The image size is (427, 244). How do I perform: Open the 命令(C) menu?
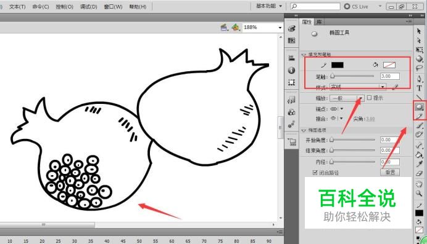[41, 7]
